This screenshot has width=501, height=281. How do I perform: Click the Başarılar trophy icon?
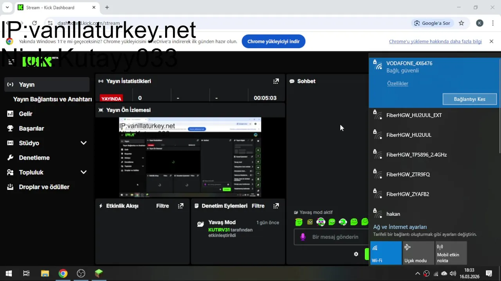click(x=11, y=128)
